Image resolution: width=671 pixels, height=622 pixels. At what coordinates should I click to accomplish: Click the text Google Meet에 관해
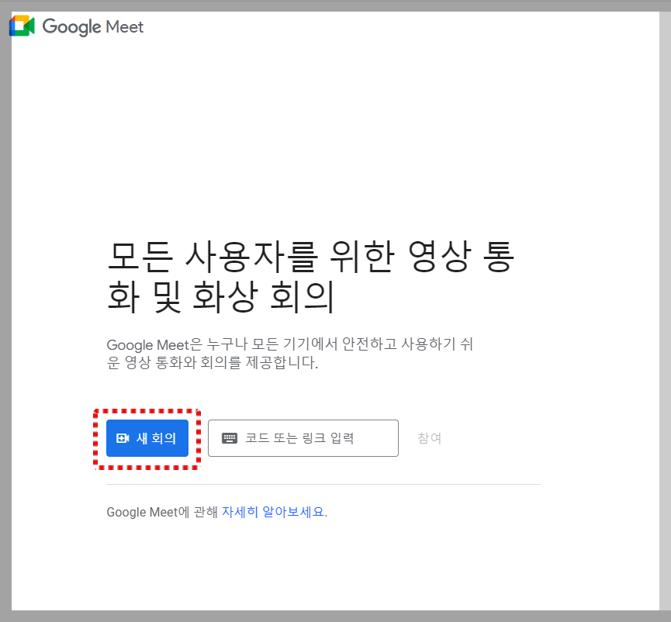coord(162,512)
